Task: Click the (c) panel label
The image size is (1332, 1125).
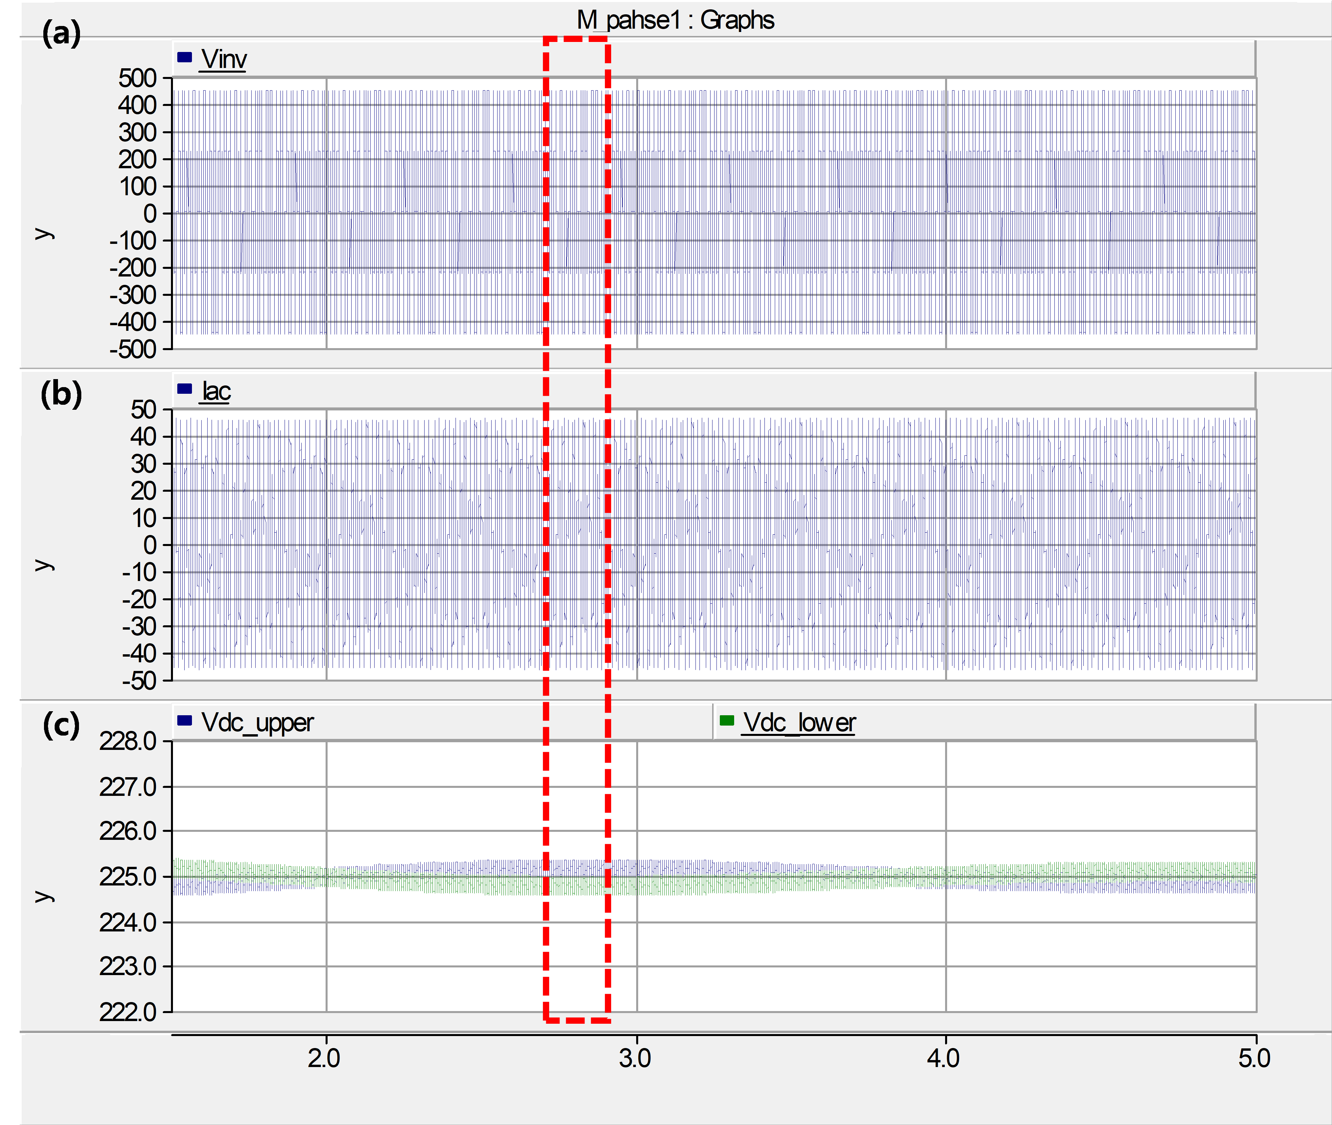Action: (x=61, y=725)
